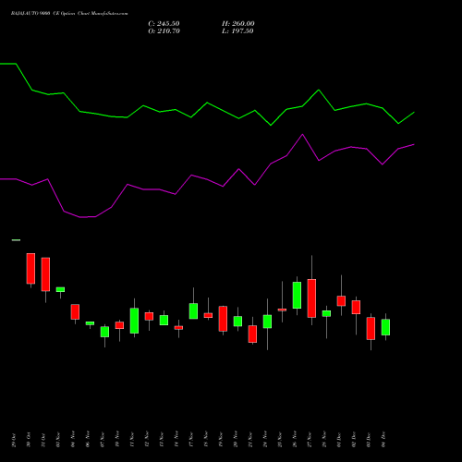This screenshot has width=462, height=462.
Task: Click the 29 Oct small green dash marker
Action: tap(16, 240)
